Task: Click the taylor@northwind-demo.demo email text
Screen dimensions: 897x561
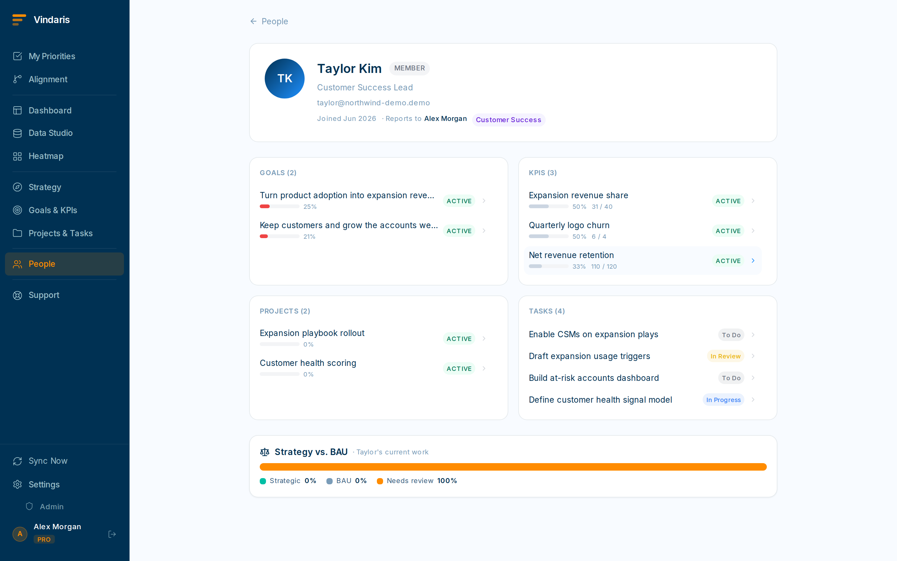Action: click(x=373, y=103)
